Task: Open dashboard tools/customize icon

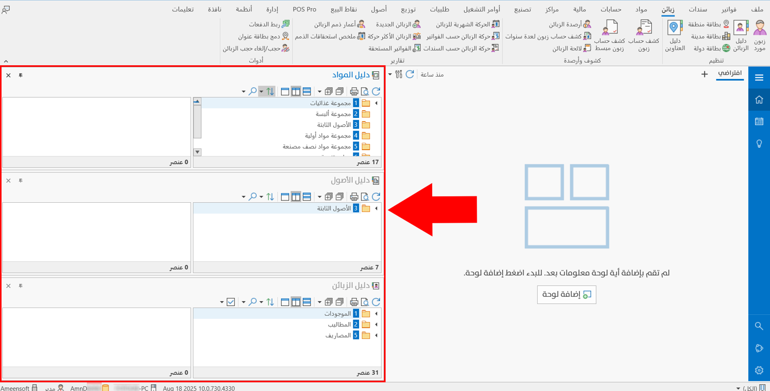Action: 399,74
